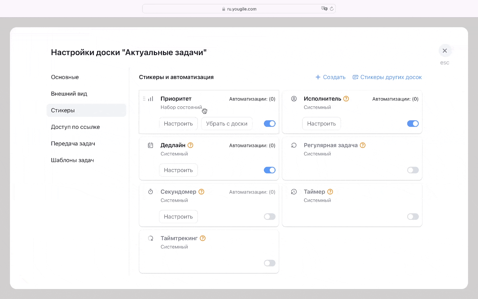Screen dimensions: 478x299
Task: Reload page using browser refresh icon
Action: [331, 9]
